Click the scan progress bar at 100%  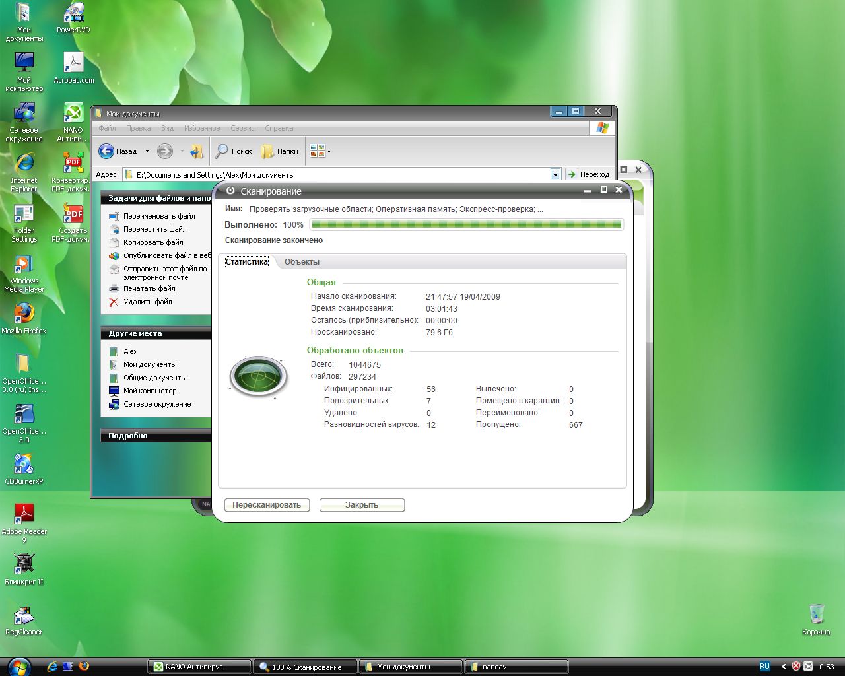click(467, 224)
